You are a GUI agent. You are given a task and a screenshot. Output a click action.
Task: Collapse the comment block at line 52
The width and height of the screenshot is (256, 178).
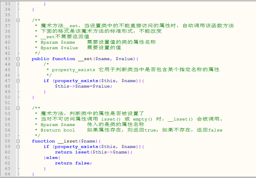[18, 108]
